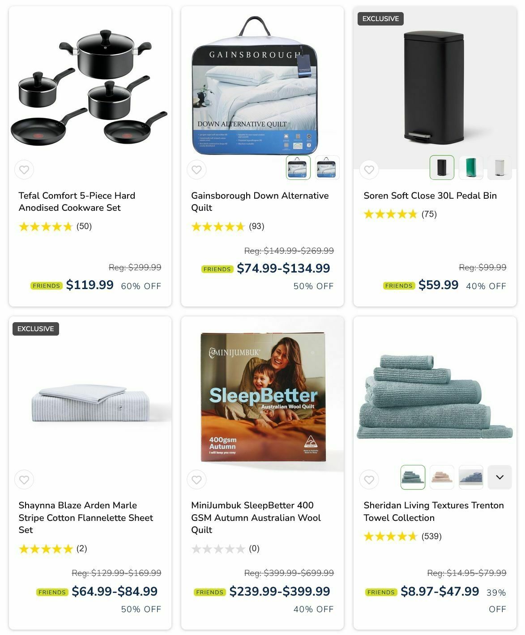Open Tefal Comfort 5-Piece Cookware Set title
Screen dimensions: 525x635
(x=77, y=201)
